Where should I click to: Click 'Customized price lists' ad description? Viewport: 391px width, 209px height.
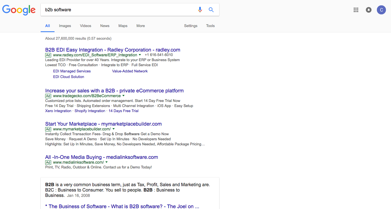pos(113,101)
